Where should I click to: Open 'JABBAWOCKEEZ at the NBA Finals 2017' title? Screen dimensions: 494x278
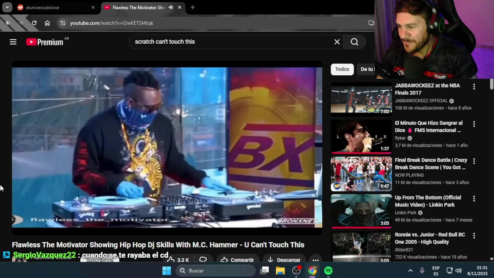427,89
